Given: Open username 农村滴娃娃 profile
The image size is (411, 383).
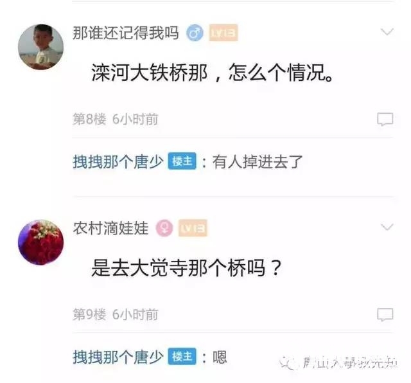Looking at the screenshot, I should 110,228.
